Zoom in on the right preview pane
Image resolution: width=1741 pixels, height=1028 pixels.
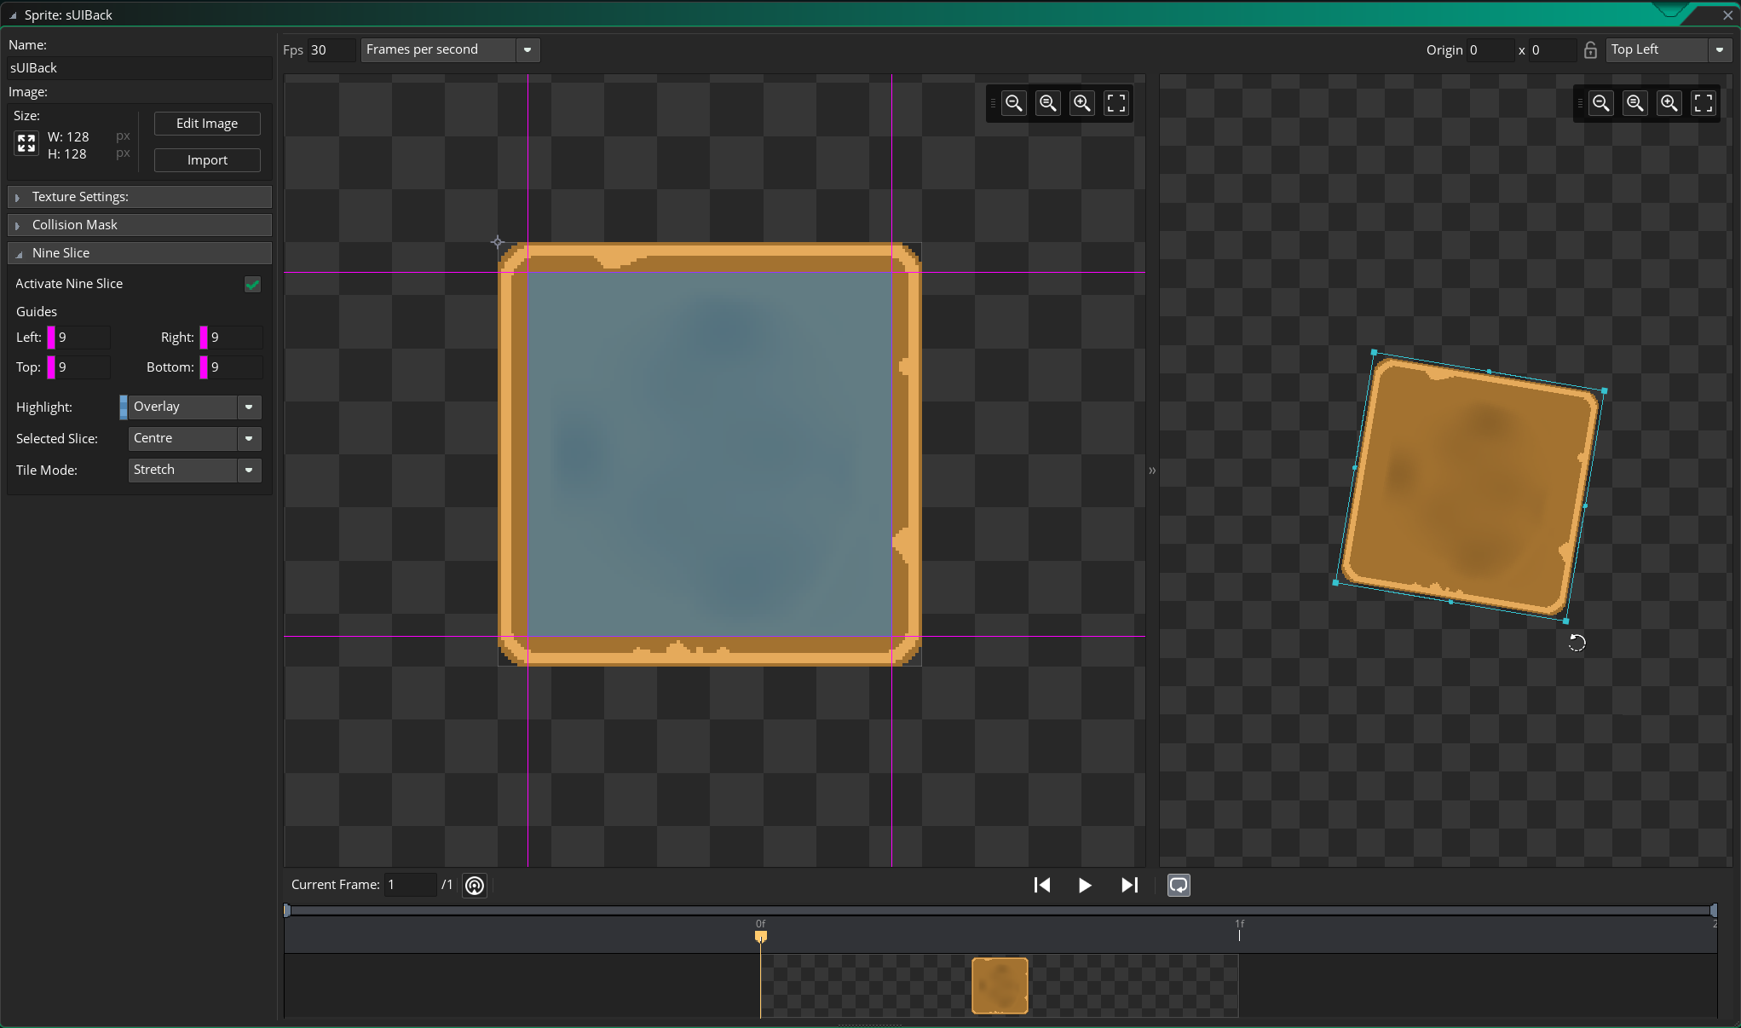(x=1669, y=103)
